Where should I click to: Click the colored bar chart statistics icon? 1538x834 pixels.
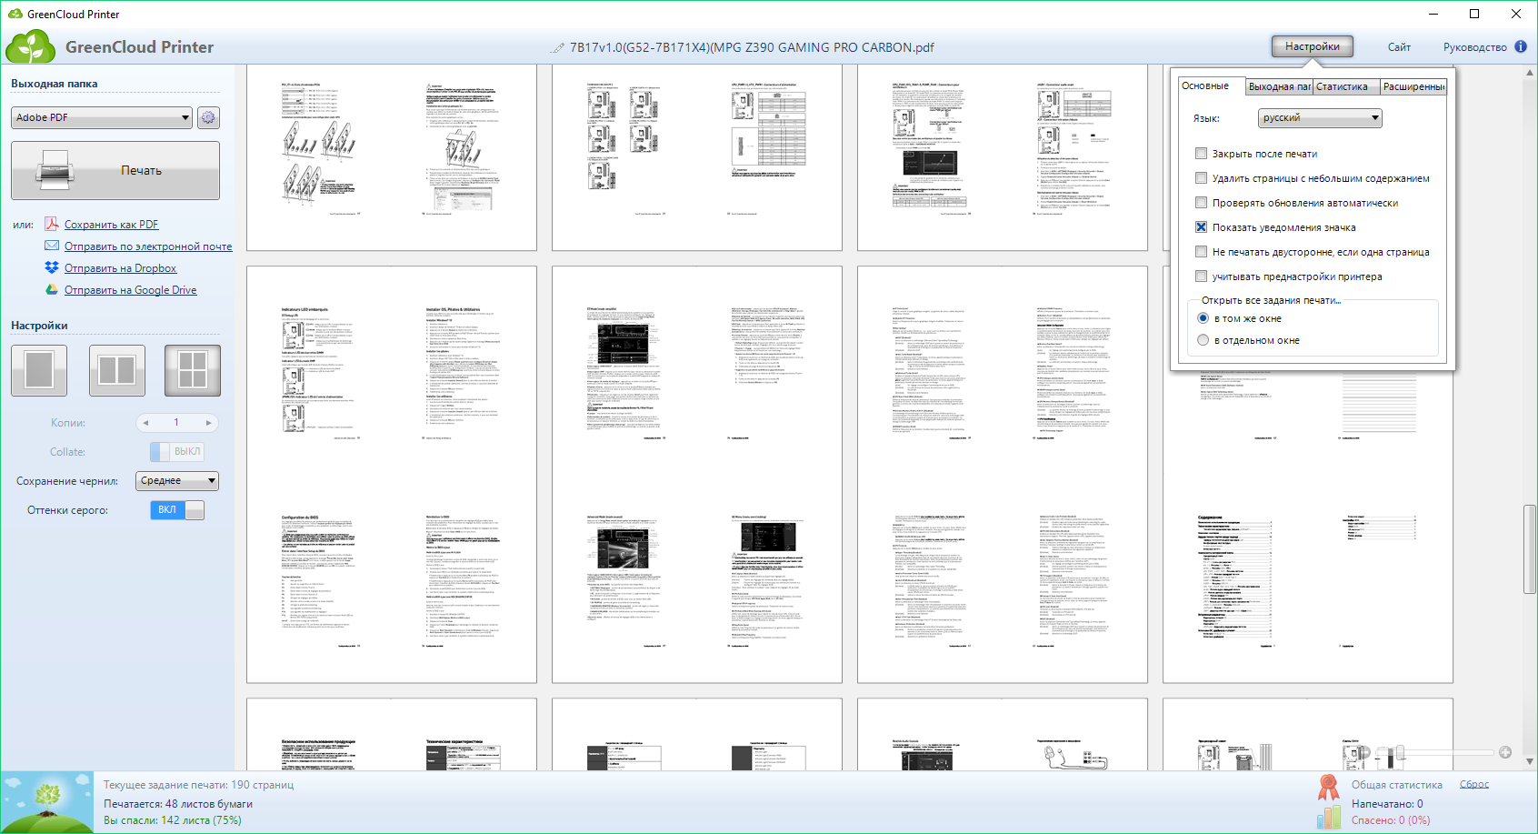(1329, 817)
